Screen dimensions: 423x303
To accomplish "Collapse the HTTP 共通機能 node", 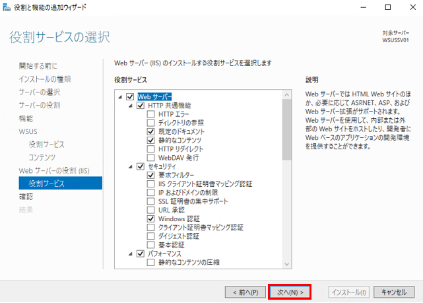I will [131, 106].
